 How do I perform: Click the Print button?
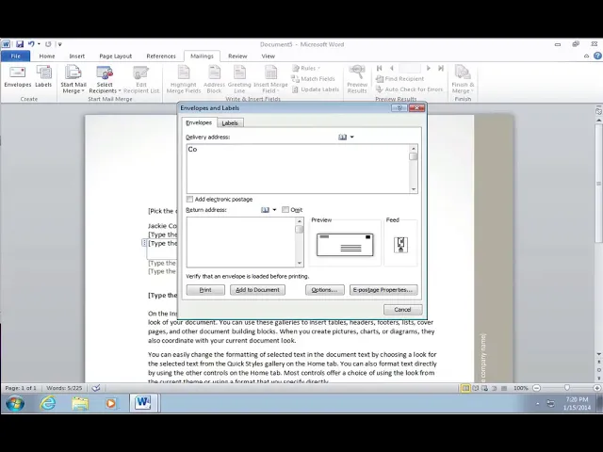click(x=205, y=290)
